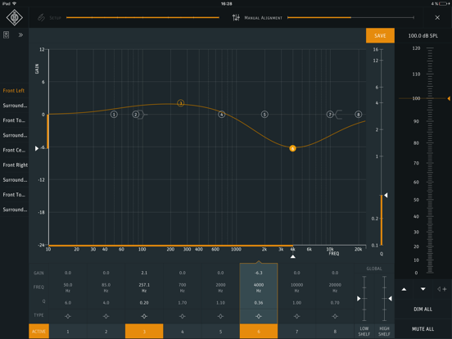This screenshot has height=339, width=452.
Task: Change filter type icon for band 3
Action: (144, 316)
